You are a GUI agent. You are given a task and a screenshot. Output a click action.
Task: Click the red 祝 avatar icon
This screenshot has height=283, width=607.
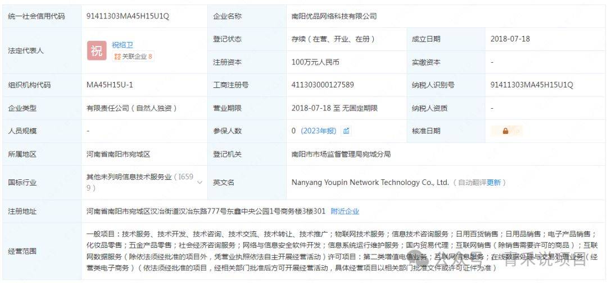(97, 50)
